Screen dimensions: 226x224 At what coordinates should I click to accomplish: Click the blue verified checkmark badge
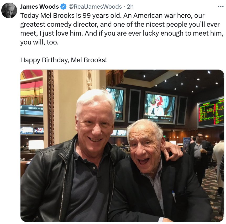click(63, 7)
